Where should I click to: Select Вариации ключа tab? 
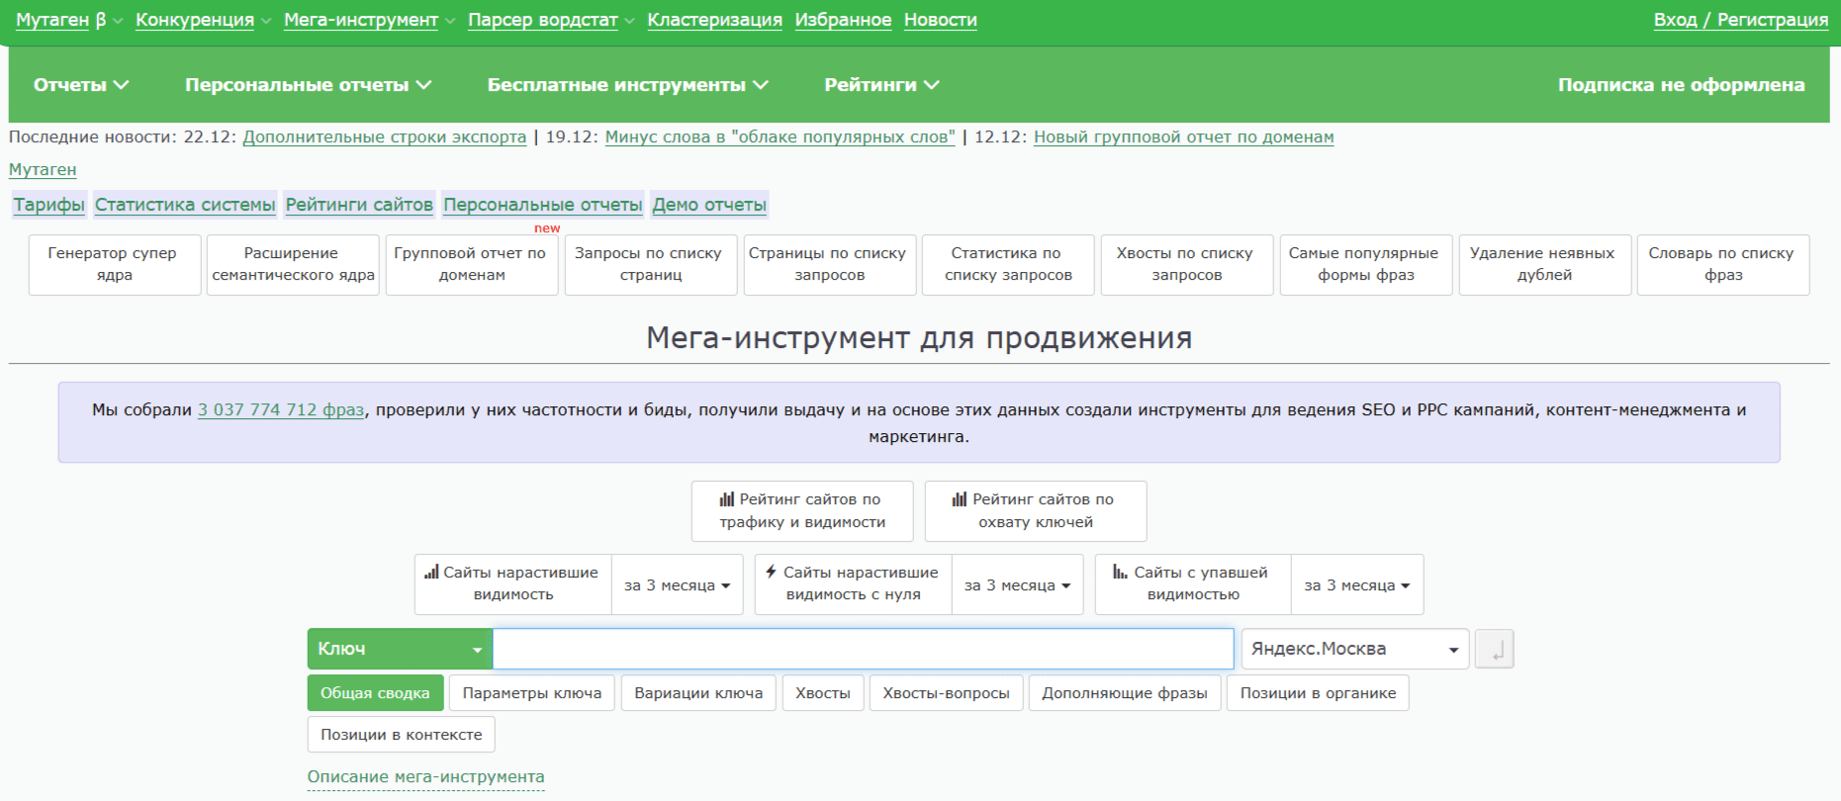click(698, 693)
